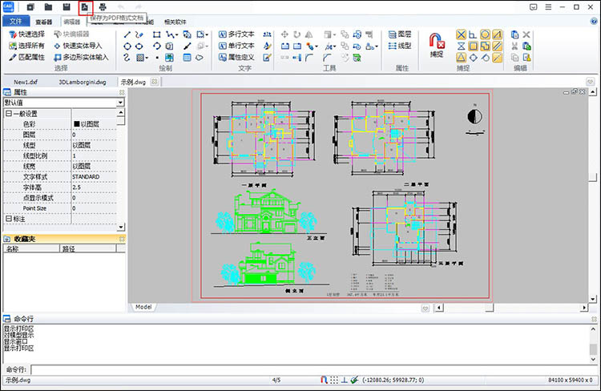
Task: Click the Save as PDF icon in quick toolbar
Action: 85,7
